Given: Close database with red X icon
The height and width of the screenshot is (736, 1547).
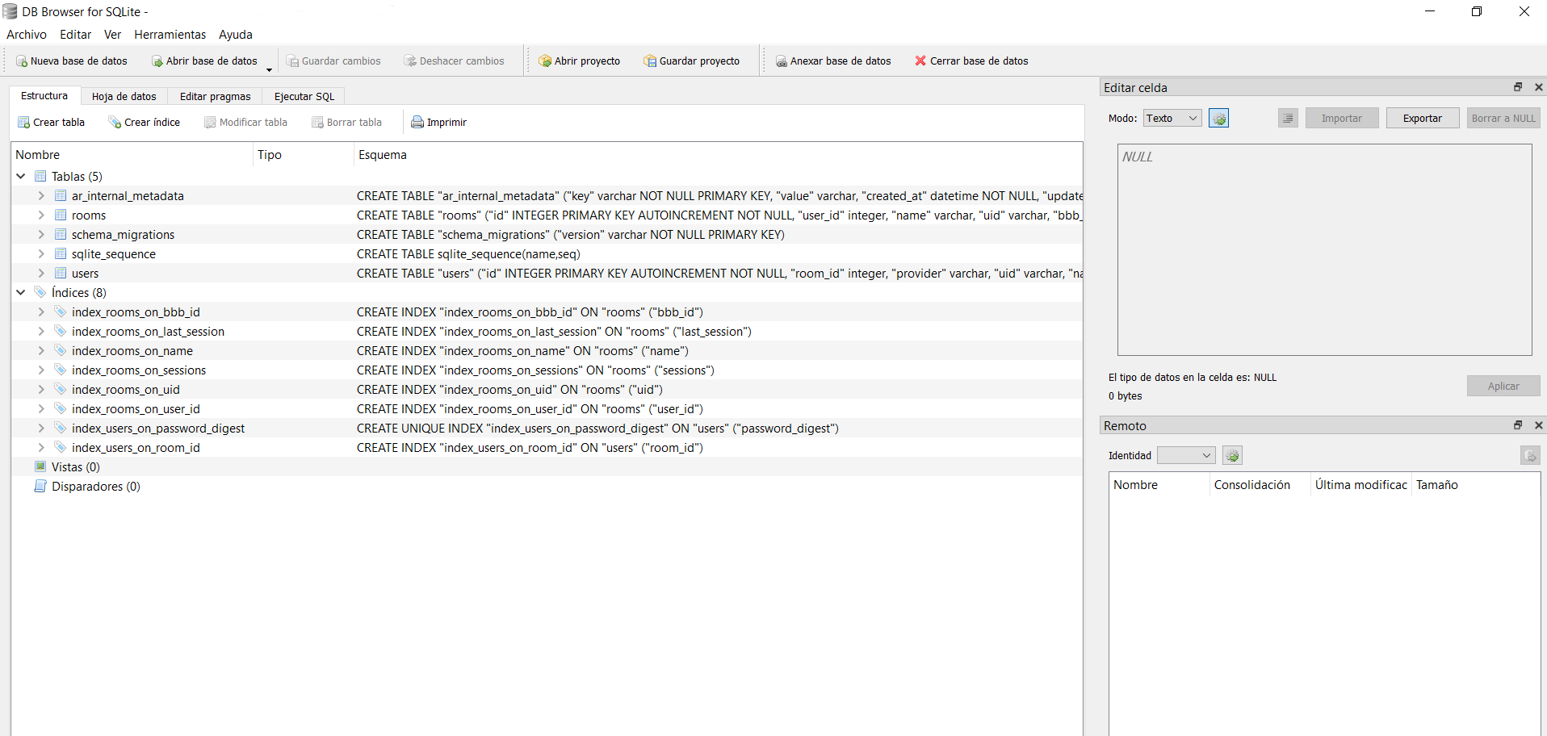Looking at the screenshot, I should click(920, 61).
